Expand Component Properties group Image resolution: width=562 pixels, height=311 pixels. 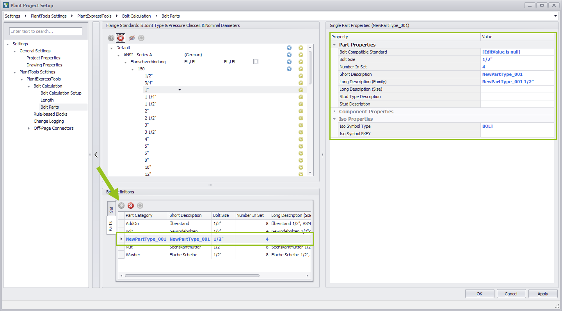pos(334,111)
